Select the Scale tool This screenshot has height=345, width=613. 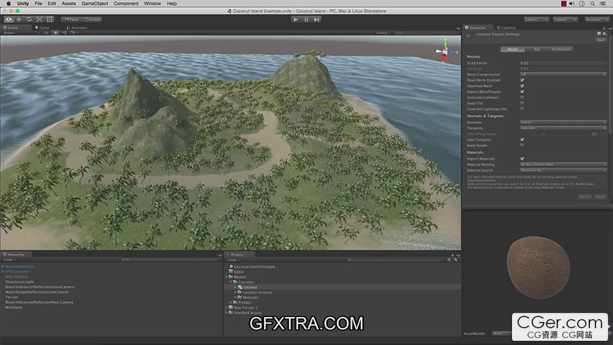point(38,20)
